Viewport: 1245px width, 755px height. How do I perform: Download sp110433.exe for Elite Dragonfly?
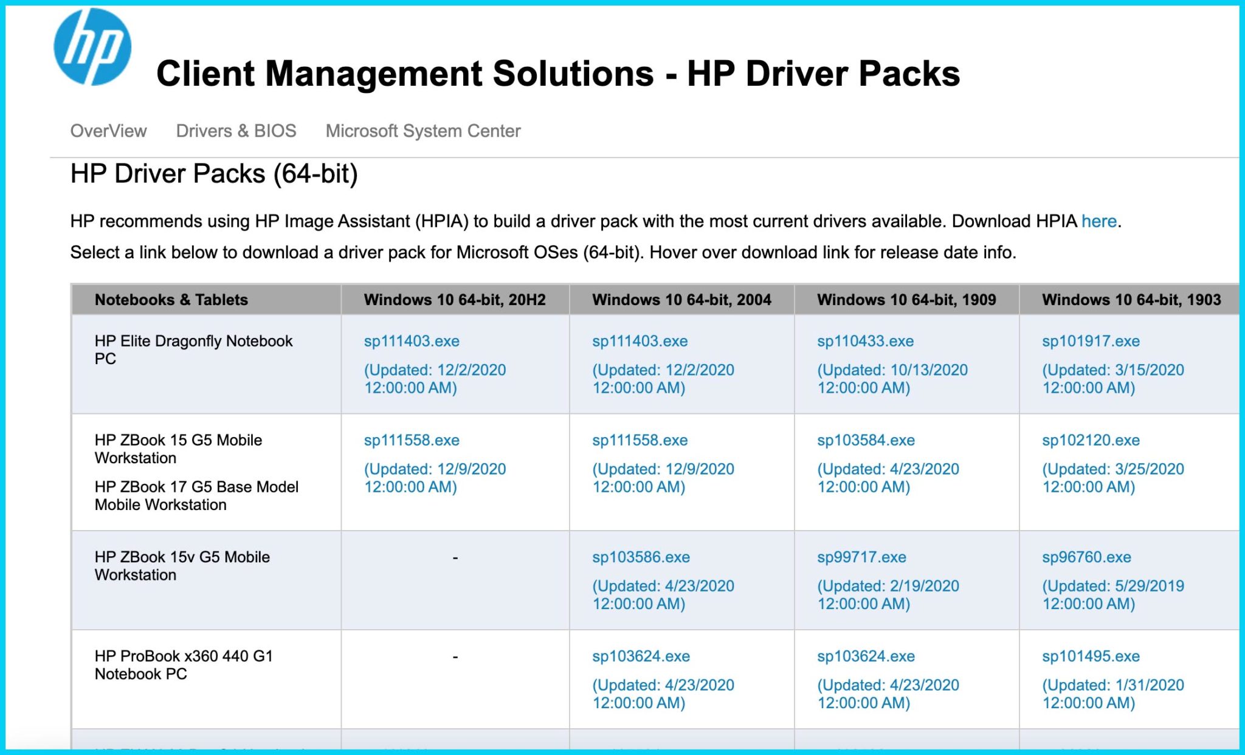click(x=865, y=341)
